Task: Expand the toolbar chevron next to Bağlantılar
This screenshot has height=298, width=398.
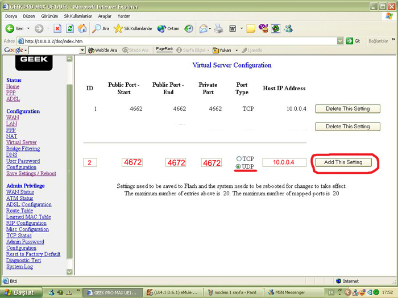Action: pyautogui.click(x=393, y=39)
